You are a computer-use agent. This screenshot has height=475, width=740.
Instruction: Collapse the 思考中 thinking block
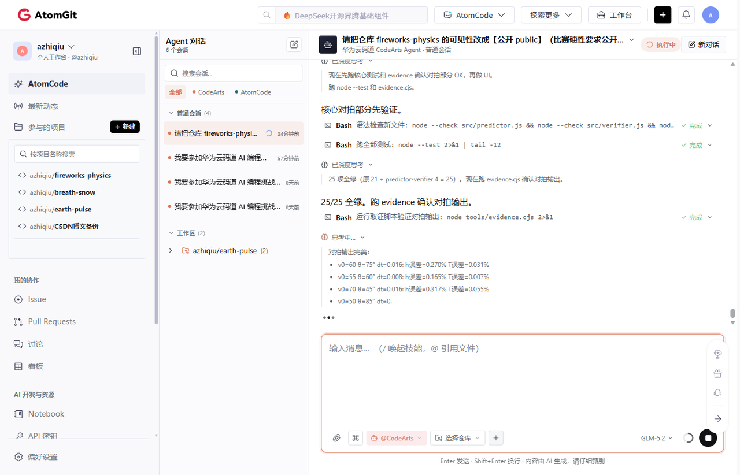tap(362, 237)
